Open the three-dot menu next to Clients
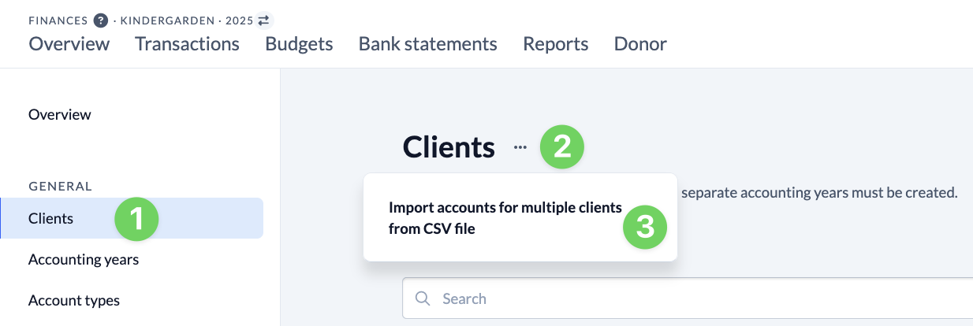 click(x=520, y=147)
